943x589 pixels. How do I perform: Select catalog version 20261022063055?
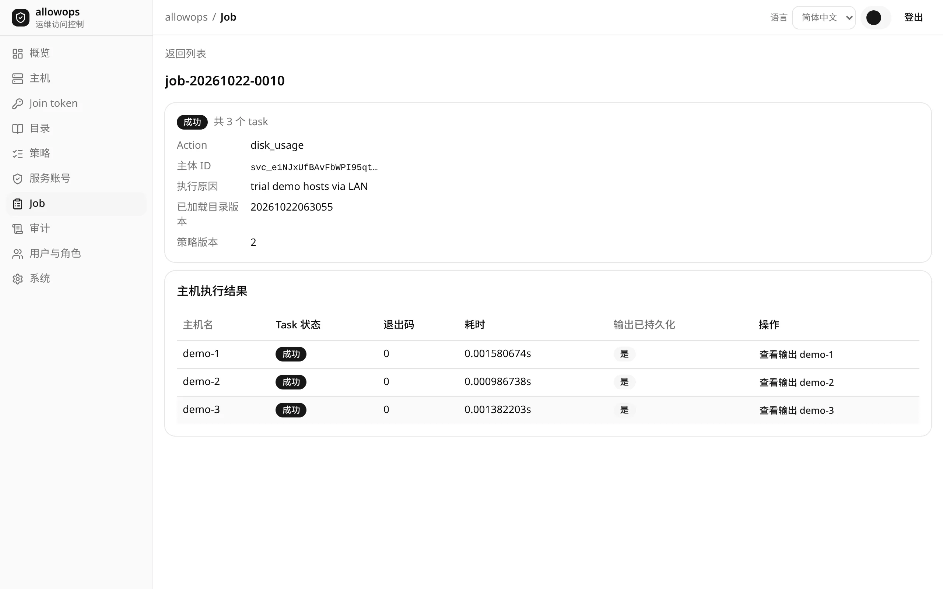click(291, 207)
